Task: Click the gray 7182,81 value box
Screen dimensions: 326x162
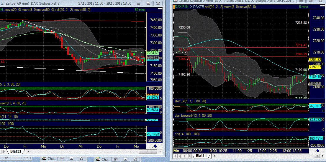Action: click(x=315, y=83)
